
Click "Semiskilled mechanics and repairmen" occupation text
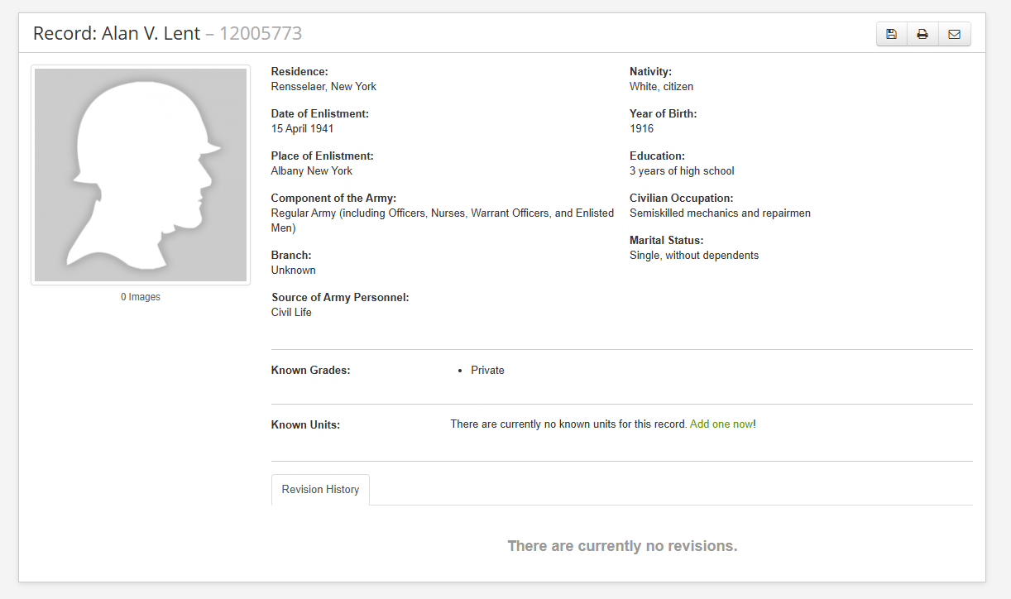pyautogui.click(x=720, y=213)
